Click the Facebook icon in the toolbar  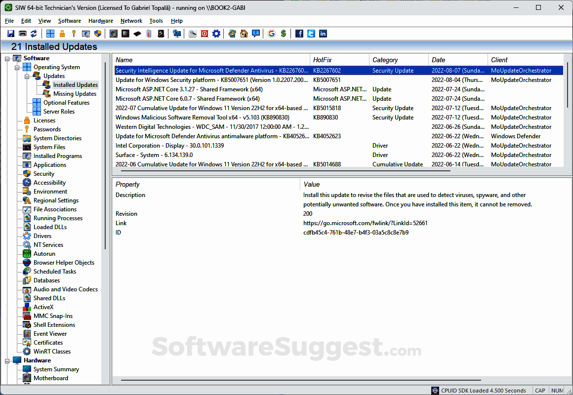(299, 34)
